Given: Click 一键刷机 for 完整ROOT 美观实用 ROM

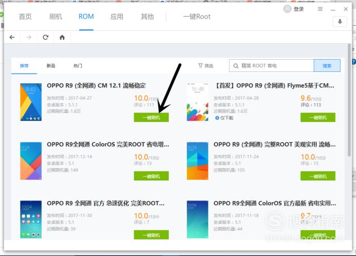Looking at the screenshot, I should (318, 176).
